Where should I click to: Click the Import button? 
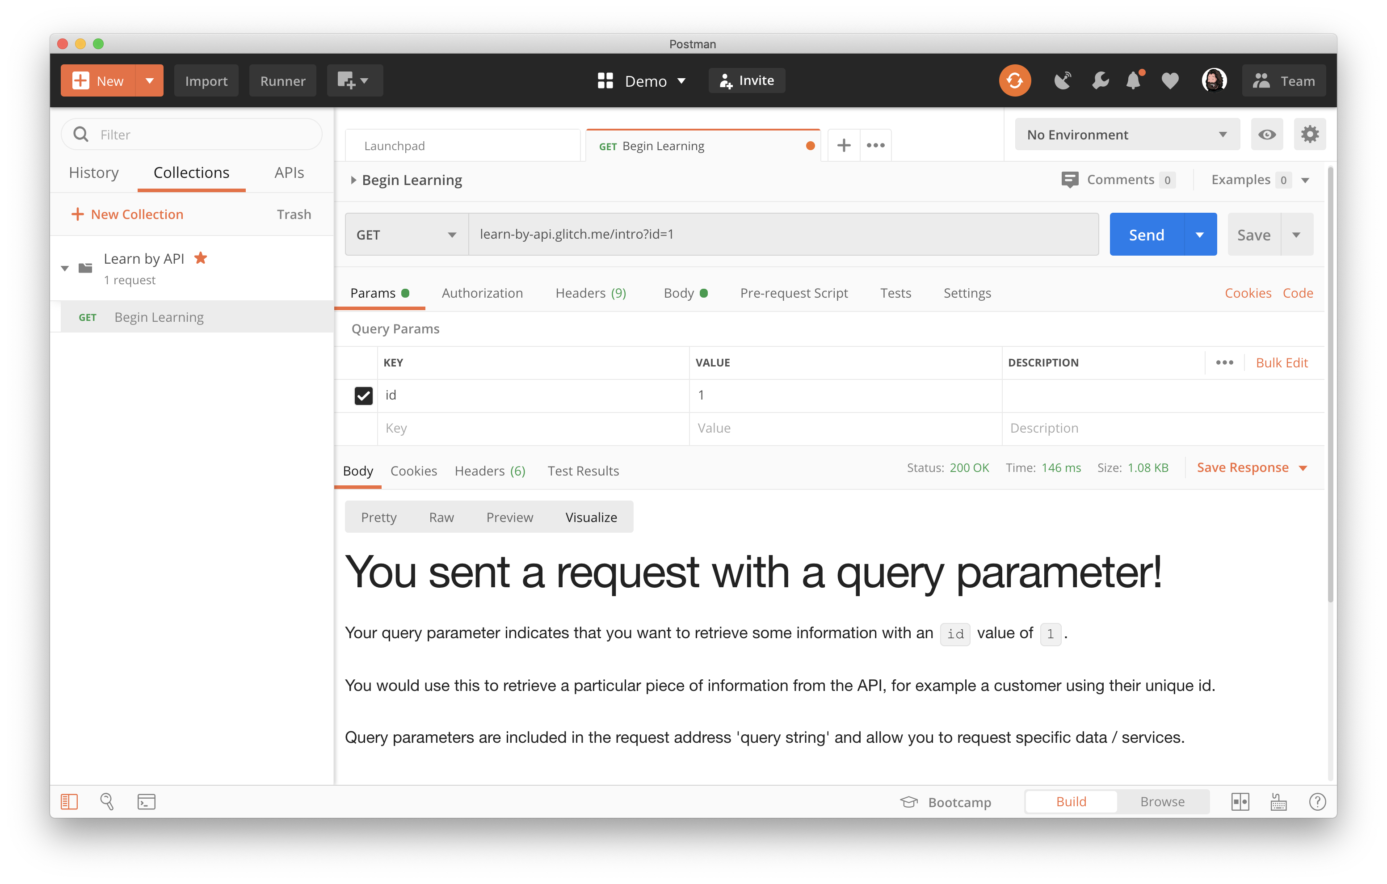point(206,81)
